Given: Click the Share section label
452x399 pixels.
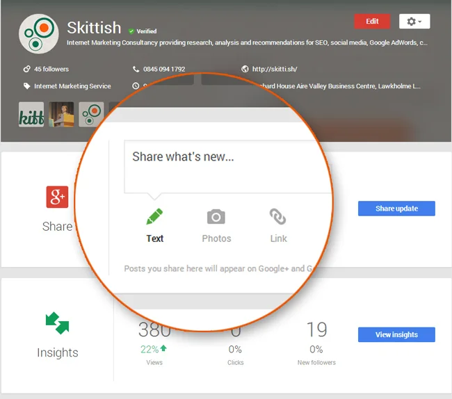Looking at the screenshot, I should click(x=57, y=227).
